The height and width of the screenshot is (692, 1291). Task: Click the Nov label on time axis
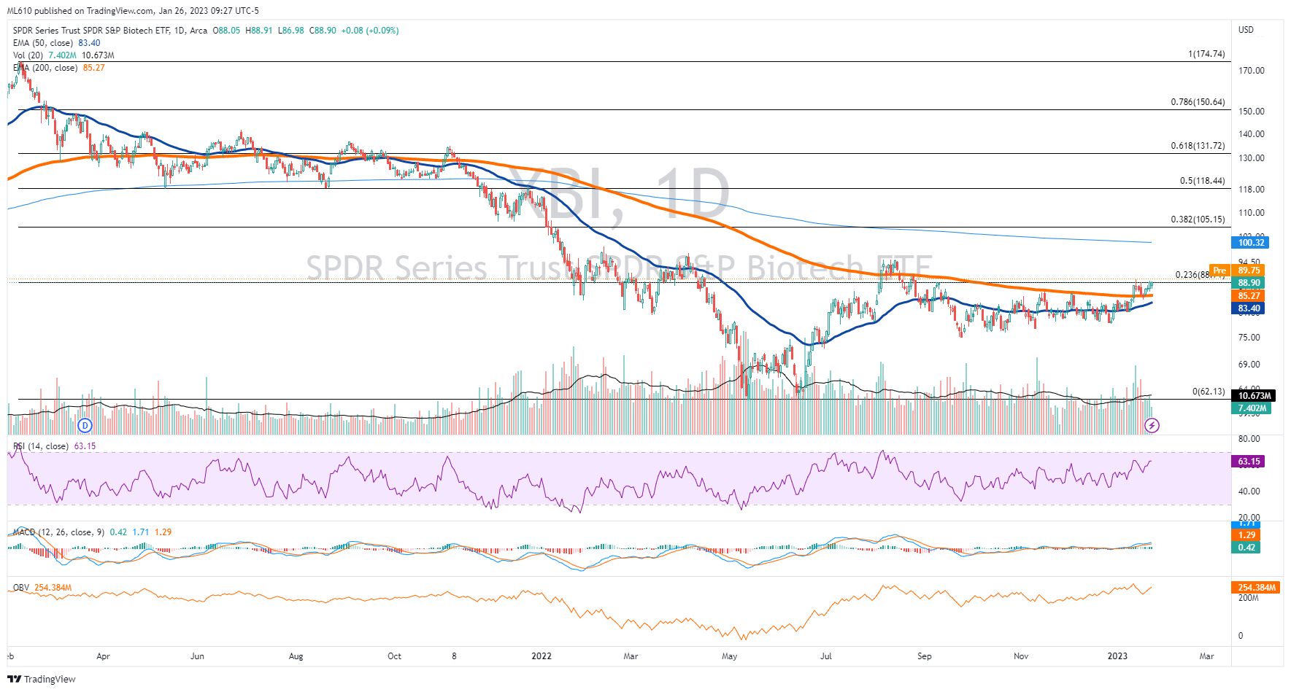tap(1021, 656)
